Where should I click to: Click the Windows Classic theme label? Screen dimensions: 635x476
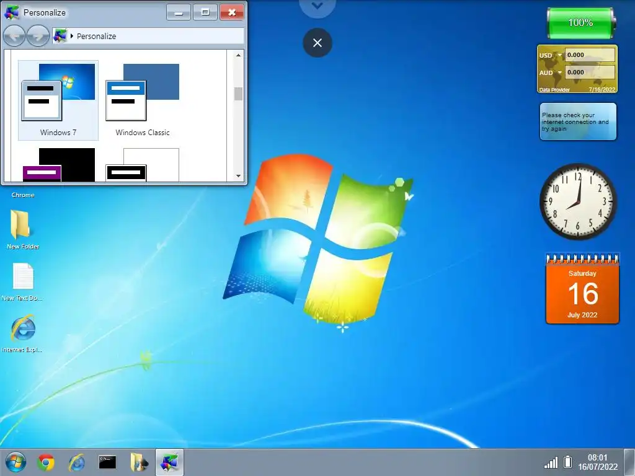point(143,133)
